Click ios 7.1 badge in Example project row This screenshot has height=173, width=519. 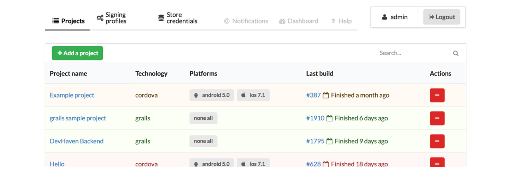click(253, 95)
